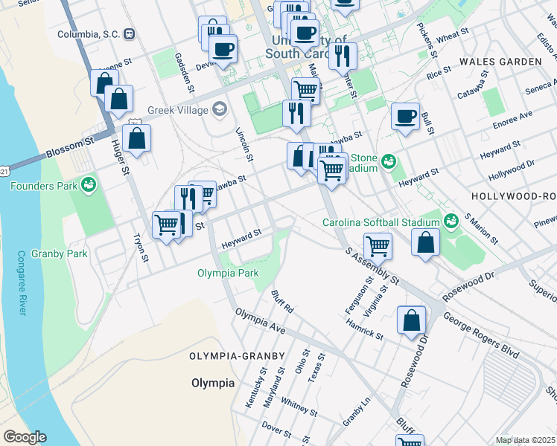Click fork-and-knife marker near Sumter St
Screen dimensions: 557x446
pyautogui.click(x=343, y=56)
